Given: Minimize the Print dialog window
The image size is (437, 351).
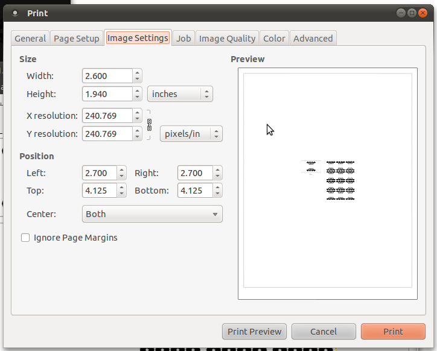Looking at the screenshot, I should [x=401, y=13].
